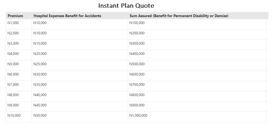
Task: Click the N25,000 hospital expenses cell
Action: click(x=40, y=64)
